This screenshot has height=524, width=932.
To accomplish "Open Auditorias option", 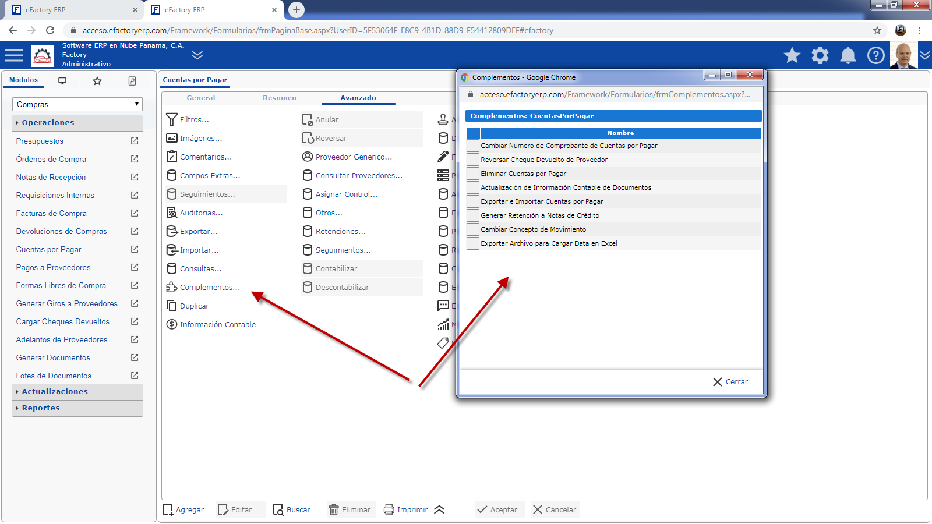I will click(x=195, y=213).
